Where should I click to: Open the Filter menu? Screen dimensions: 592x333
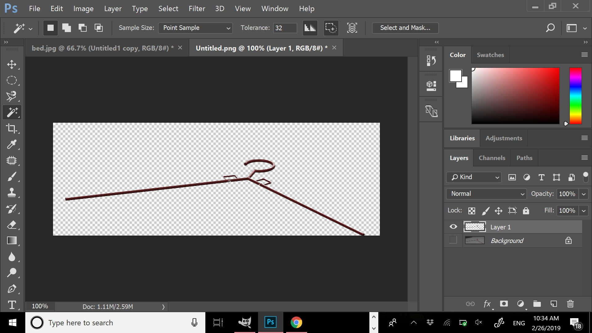click(x=197, y=9)
